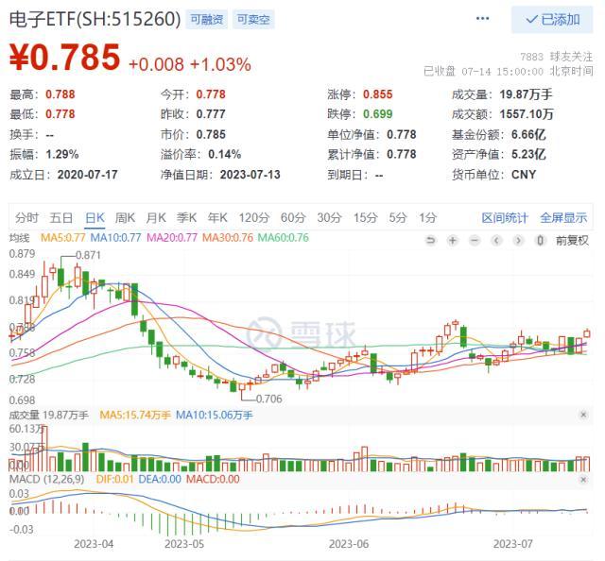Open the three-dot more options menu
Screen dimensions: 605x561
[482, 19]
